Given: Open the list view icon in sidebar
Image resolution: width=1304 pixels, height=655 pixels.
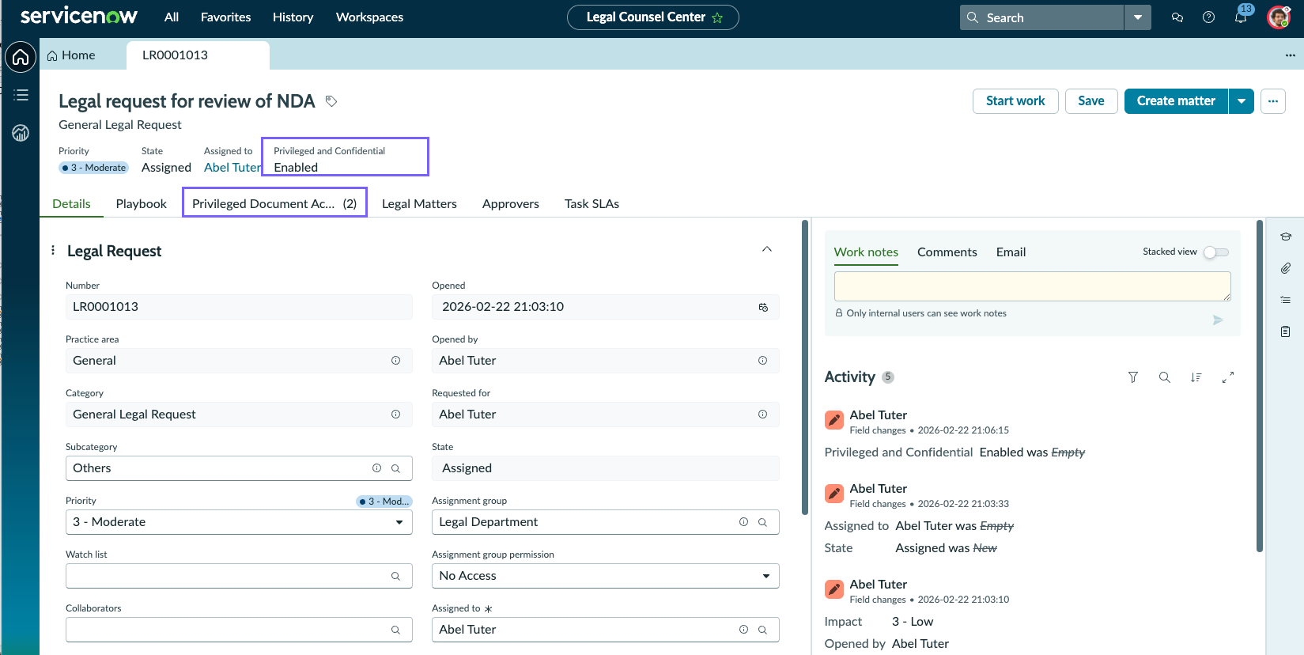Looking at the screenshot, I should (x=21, y=95).
